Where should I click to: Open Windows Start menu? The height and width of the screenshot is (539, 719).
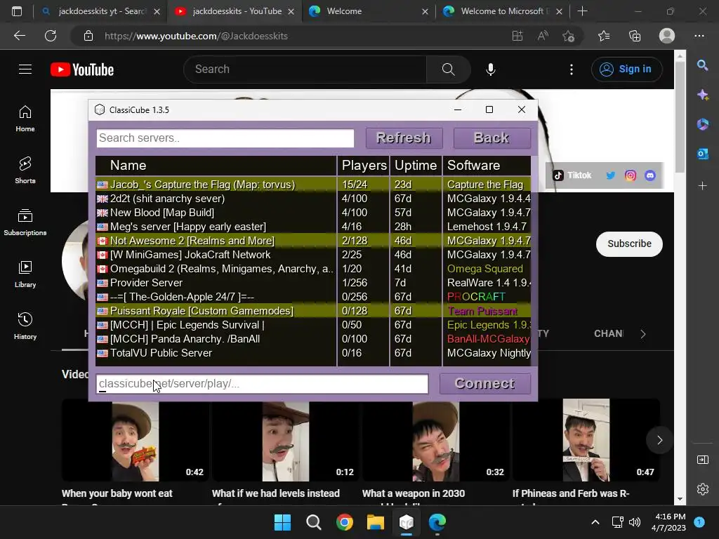point(282,522)
